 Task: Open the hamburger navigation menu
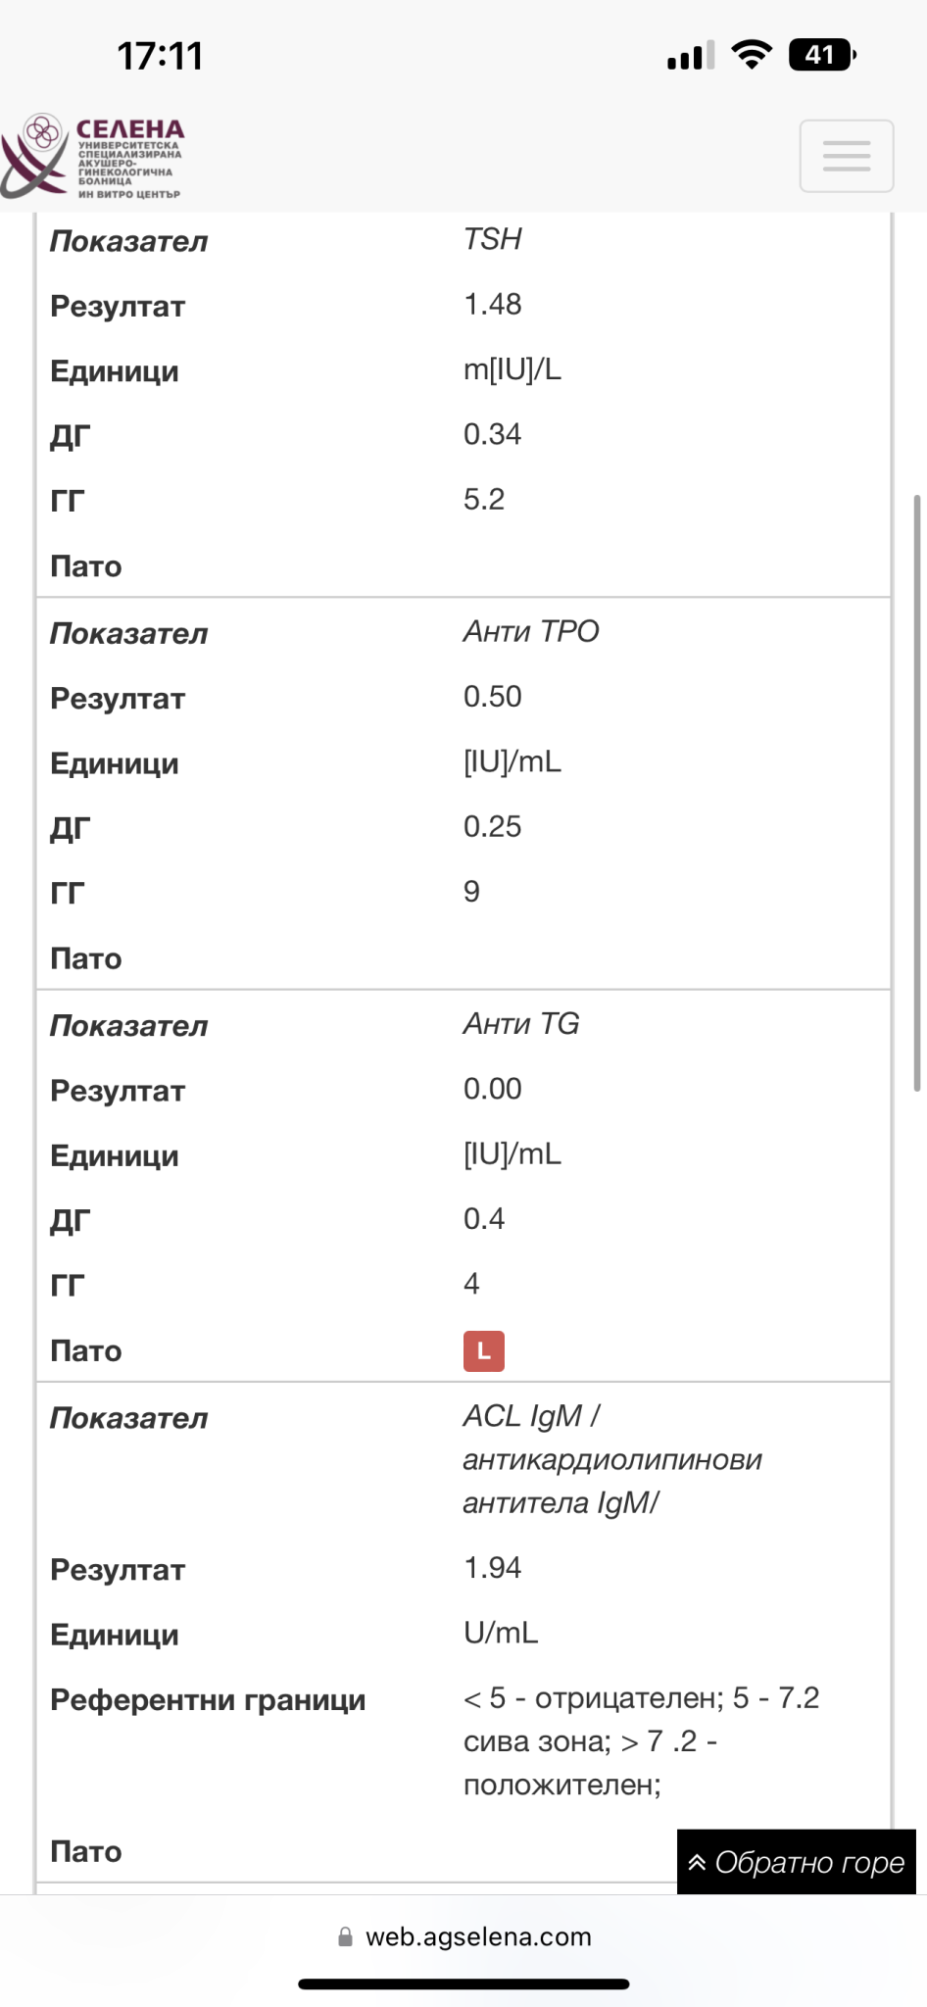click(846, 156)
